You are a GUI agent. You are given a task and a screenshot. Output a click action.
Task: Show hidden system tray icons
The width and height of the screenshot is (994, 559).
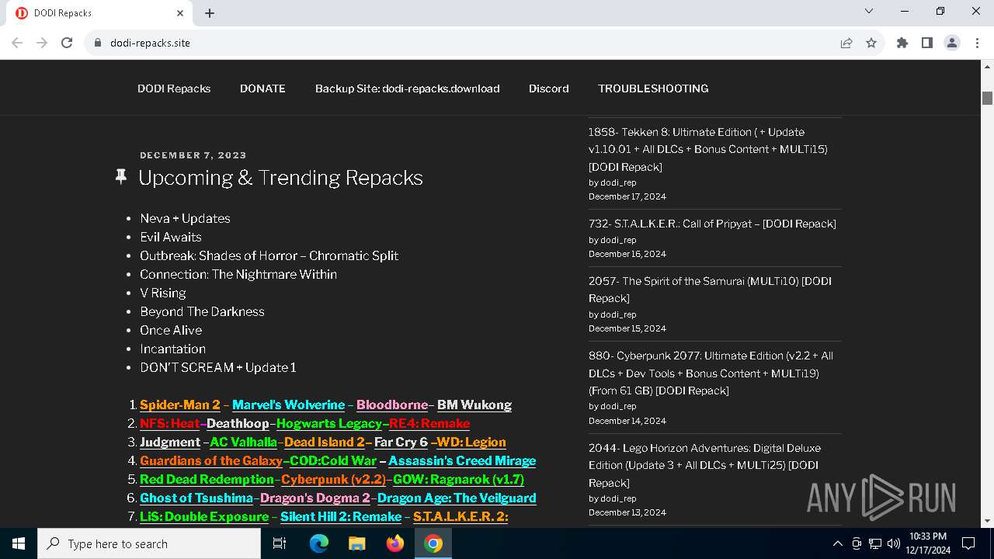[837, 543]
